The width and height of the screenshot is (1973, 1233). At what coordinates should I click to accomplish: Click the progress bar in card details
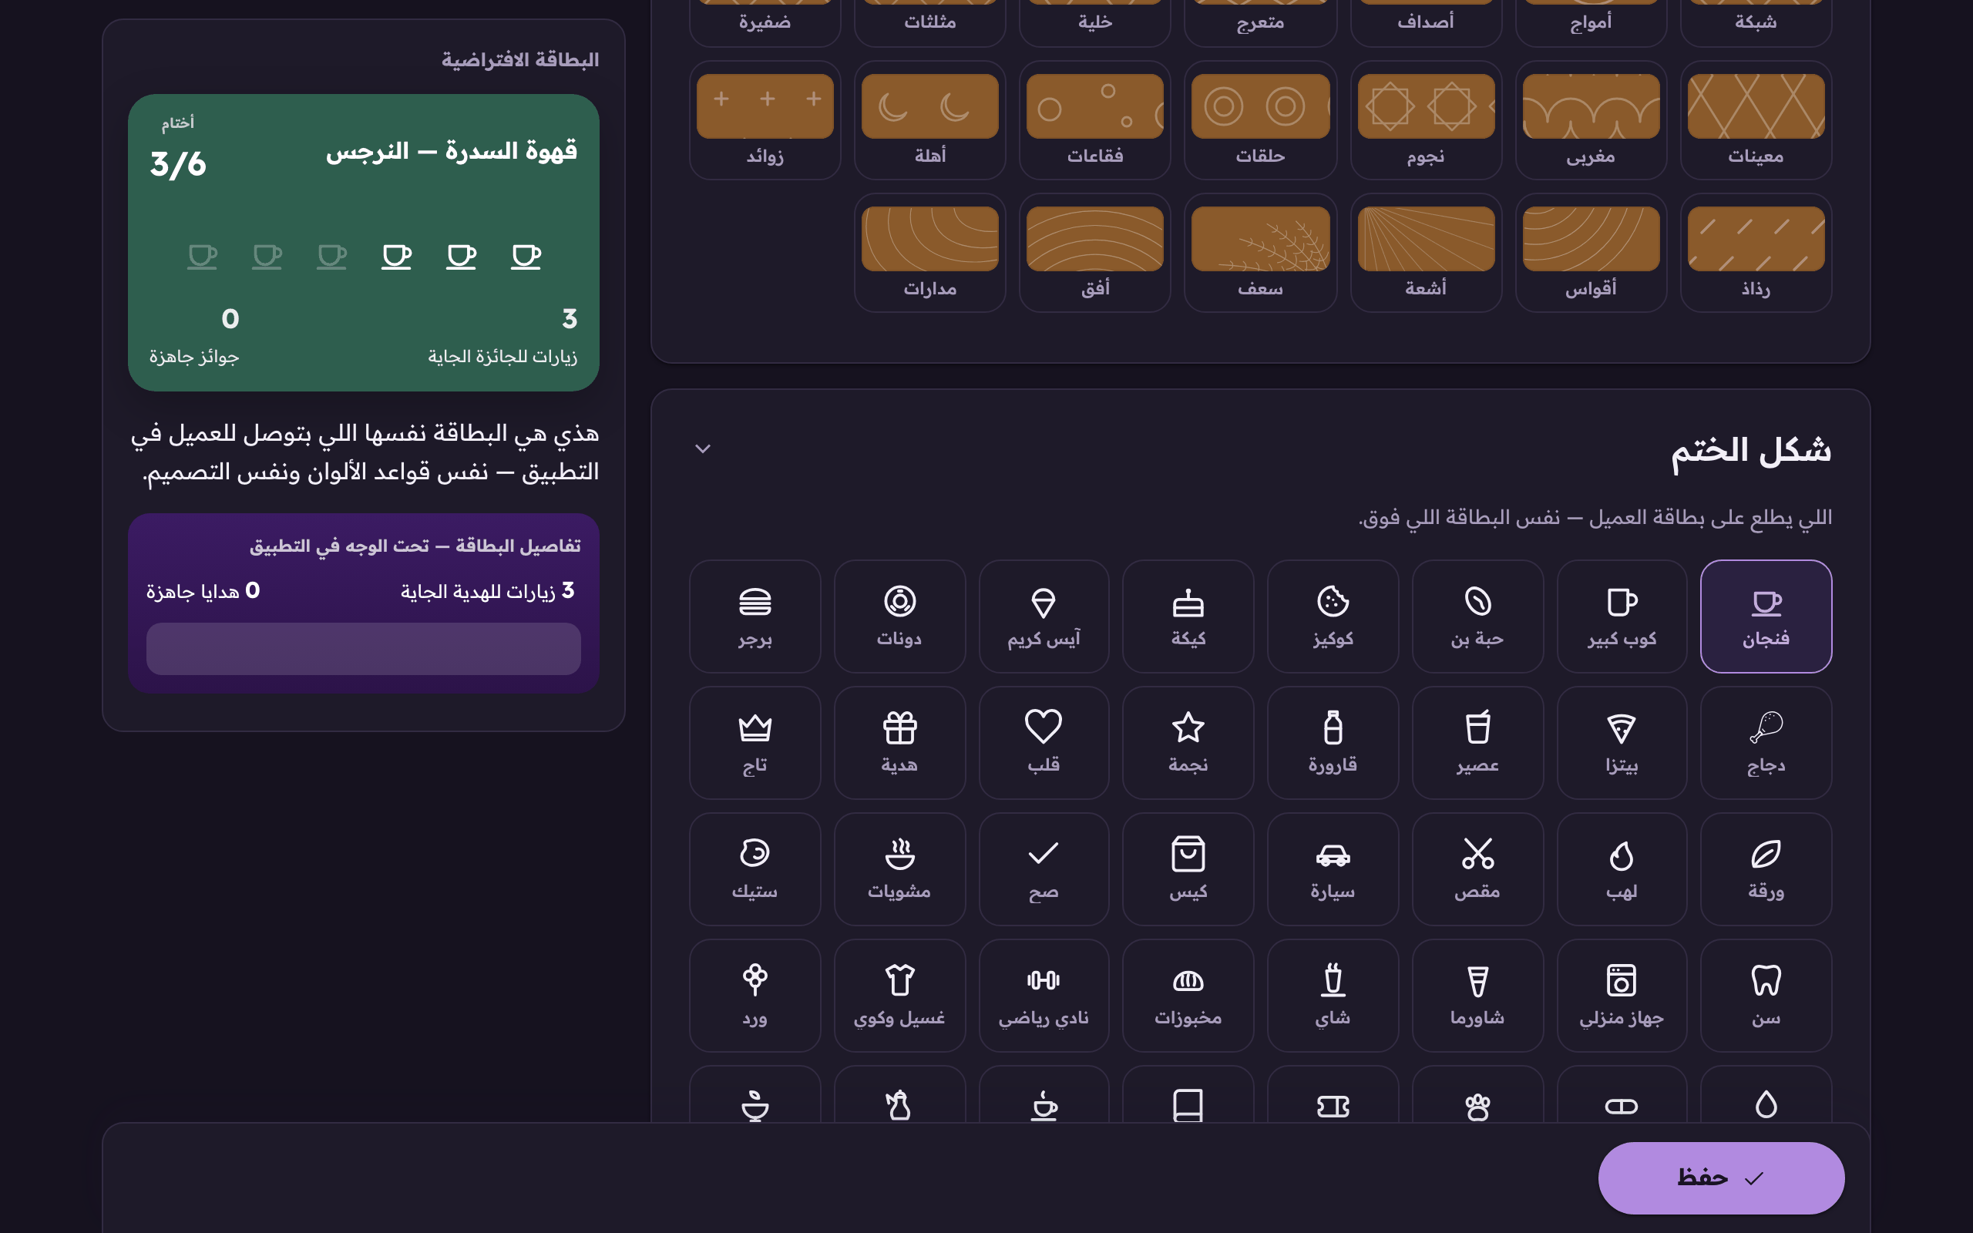[x=364, y=648]
